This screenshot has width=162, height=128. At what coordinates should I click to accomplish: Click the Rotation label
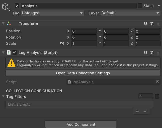13,37
